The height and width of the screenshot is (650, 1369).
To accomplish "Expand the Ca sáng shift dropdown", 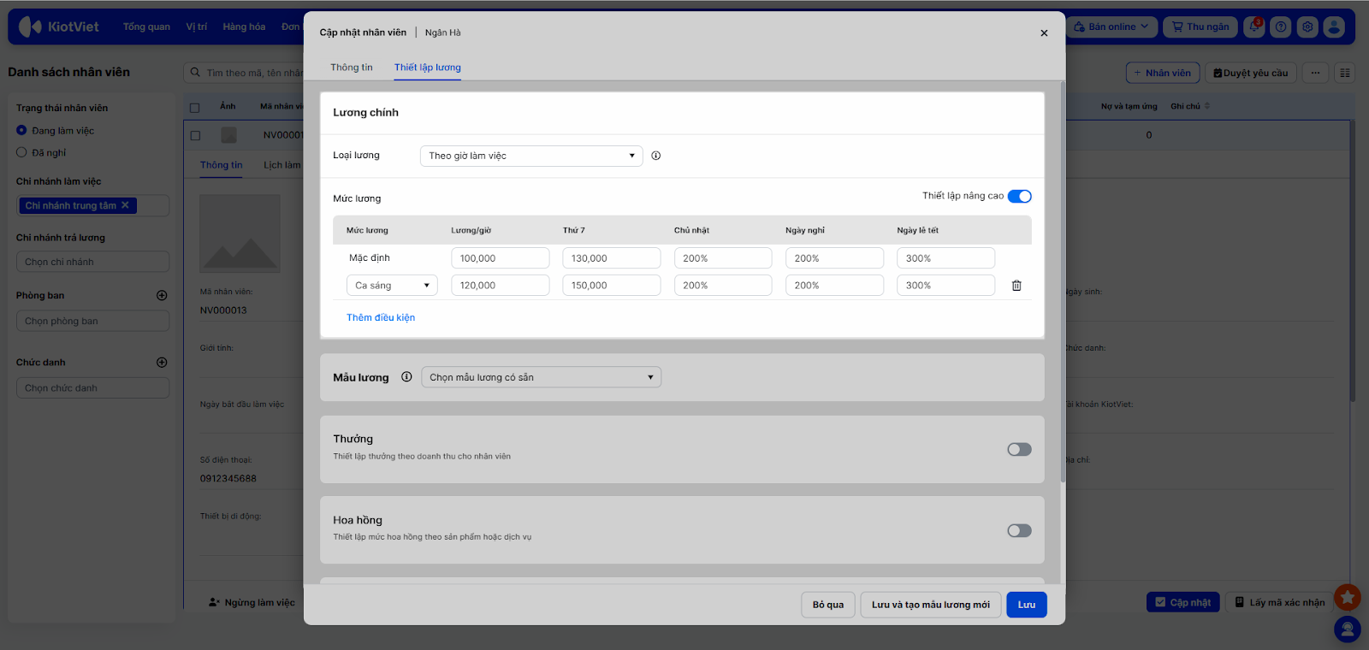I will [392, 286].
